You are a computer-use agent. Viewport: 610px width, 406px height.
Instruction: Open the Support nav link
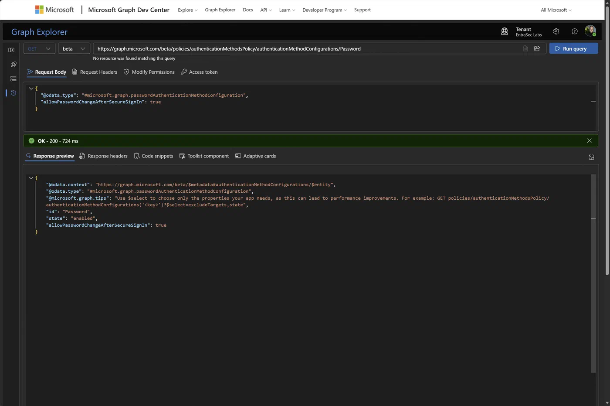pos(363,10)
